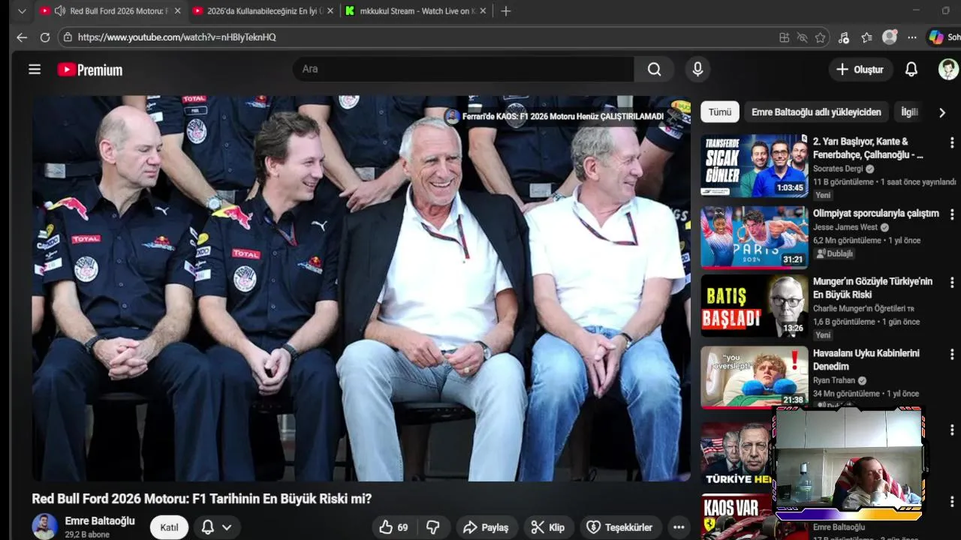This screenshot has width=961, height=540.
Task: Click the Teşekkürler thanks button
Action: [620, 527]
